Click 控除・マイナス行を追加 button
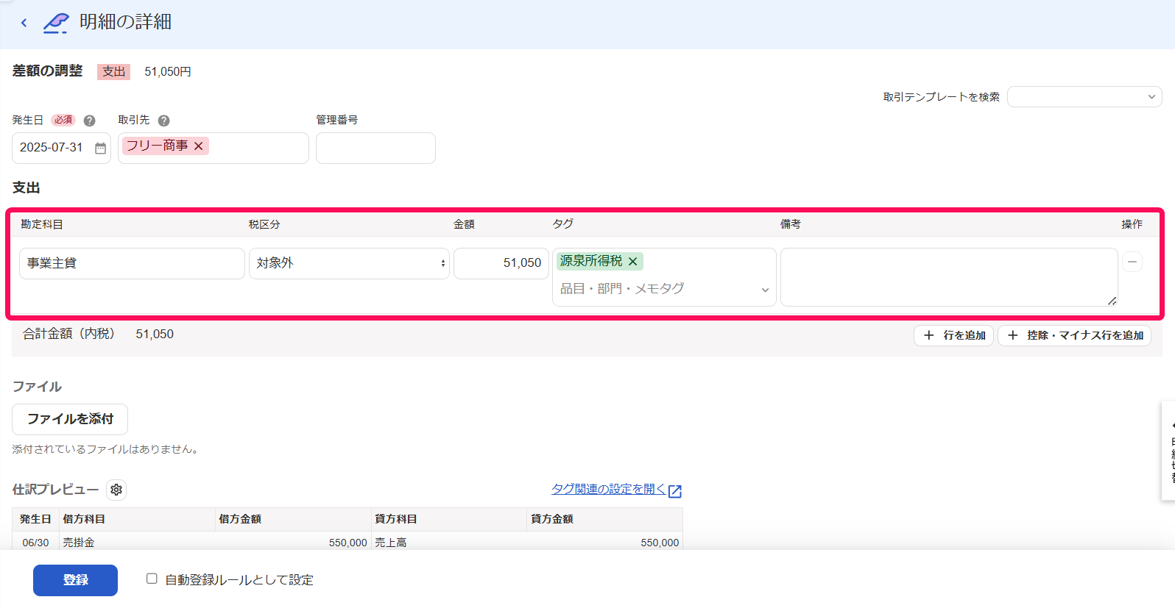Viewport: 1175px width, 608px height. coord(1074,335)
